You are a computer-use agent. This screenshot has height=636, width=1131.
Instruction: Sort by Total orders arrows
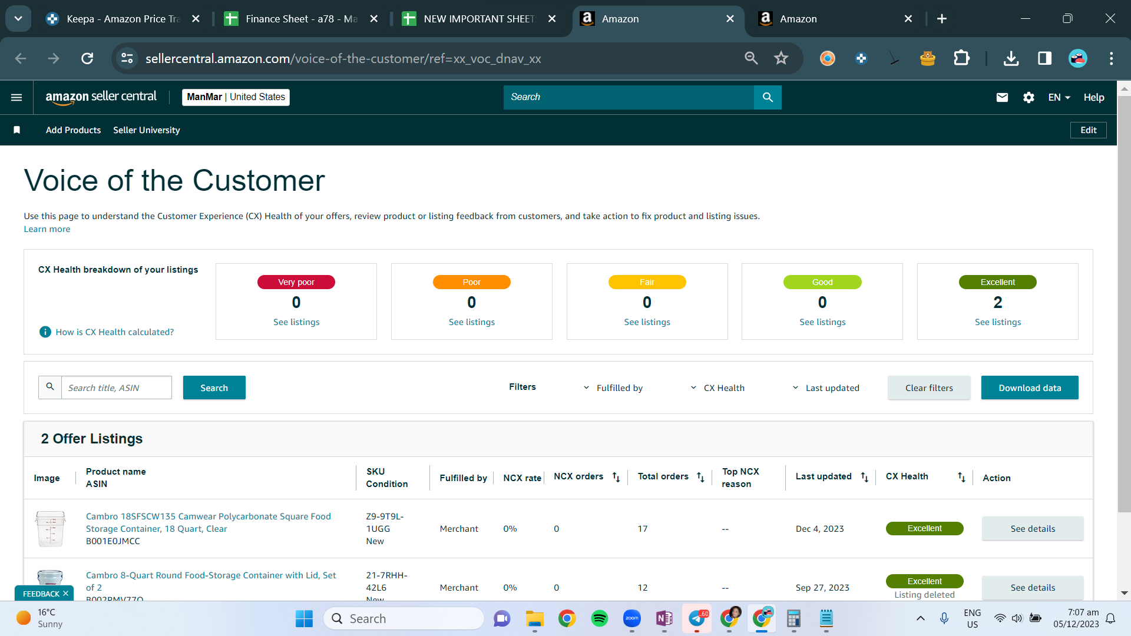pyautogui.click(x=700, y=477)
